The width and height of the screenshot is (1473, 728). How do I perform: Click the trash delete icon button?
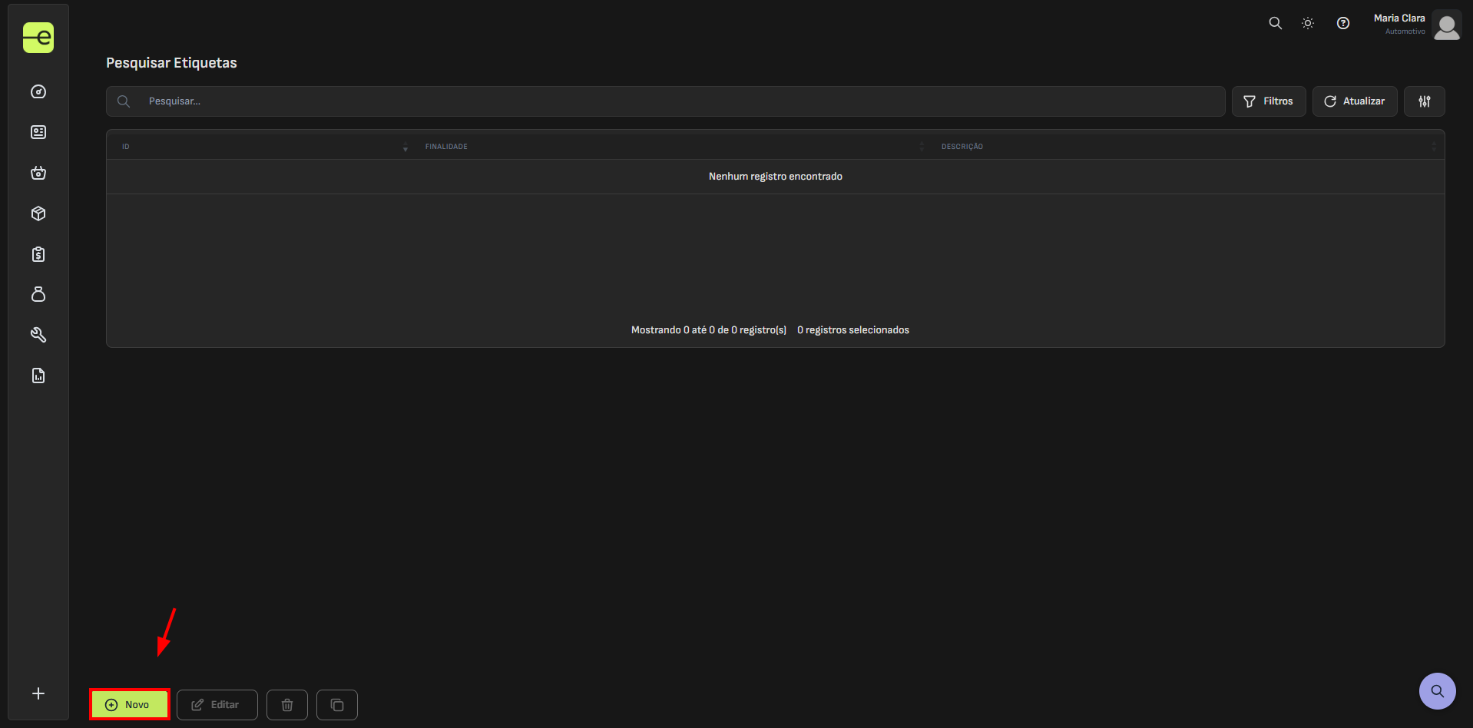tap(287, 705)
